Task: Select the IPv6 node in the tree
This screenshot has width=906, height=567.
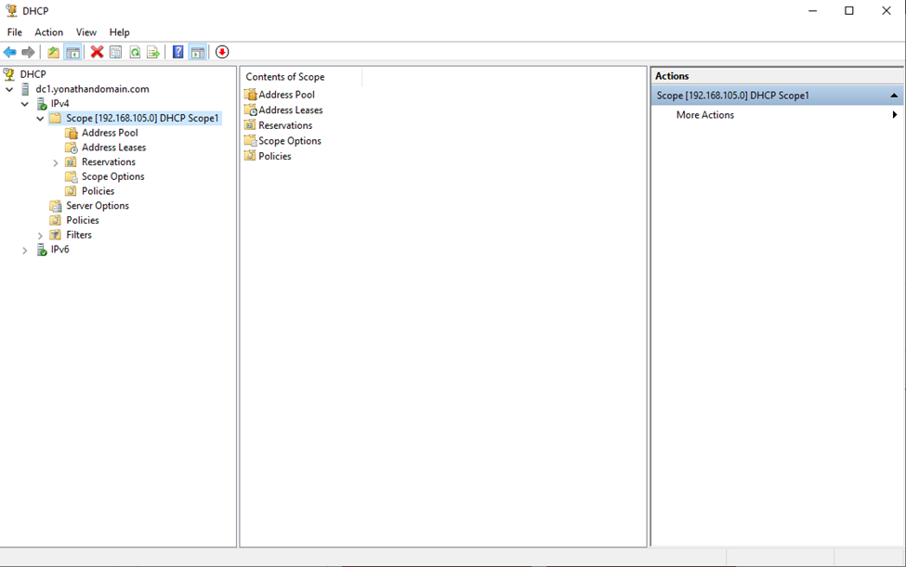Action: [59, 250]
